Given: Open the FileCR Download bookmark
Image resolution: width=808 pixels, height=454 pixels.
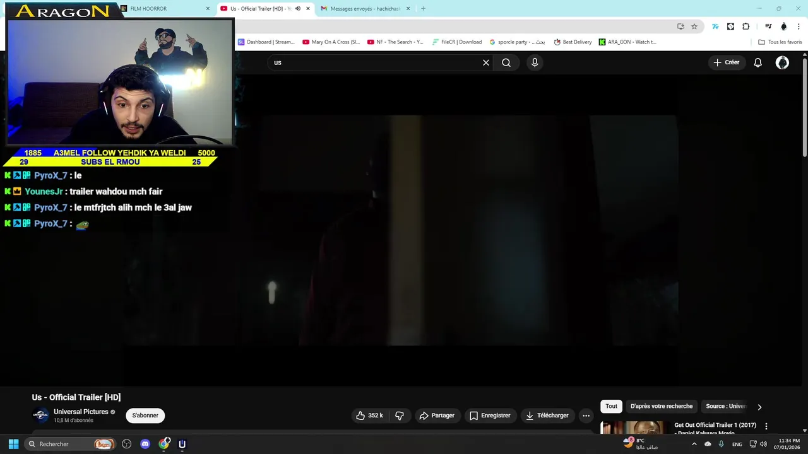Looking at the screenshot, I should pos(457,42).
